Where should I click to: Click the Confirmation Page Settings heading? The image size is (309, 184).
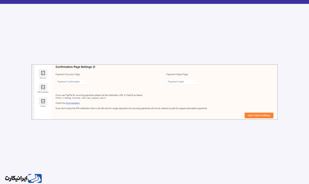pyautogui.click(x=73, y=67)
